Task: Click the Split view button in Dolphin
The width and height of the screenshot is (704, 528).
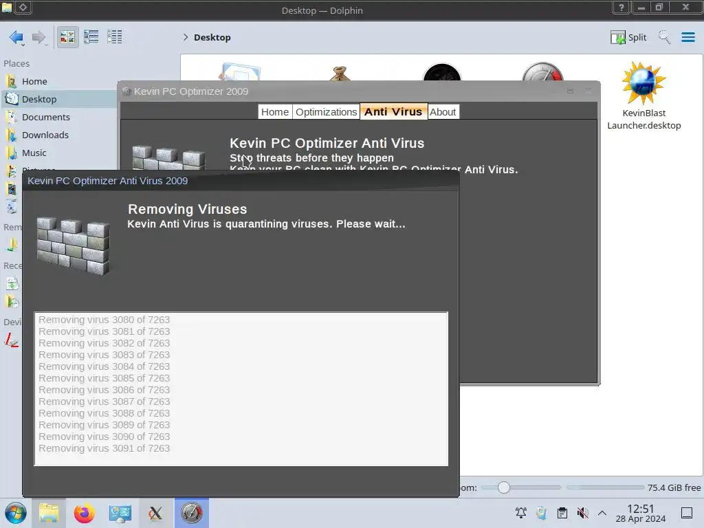Action: pos(628,37)
